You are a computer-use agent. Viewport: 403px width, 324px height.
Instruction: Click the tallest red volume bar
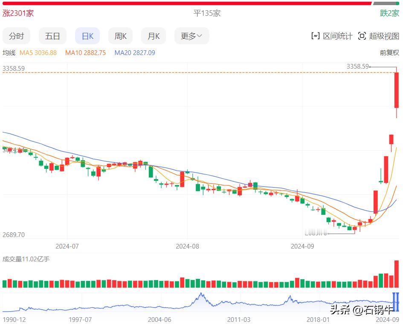tap(397, 274)
